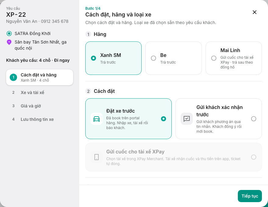
Task: Select the Be carrier radio button
Action: tap(153, 58)
